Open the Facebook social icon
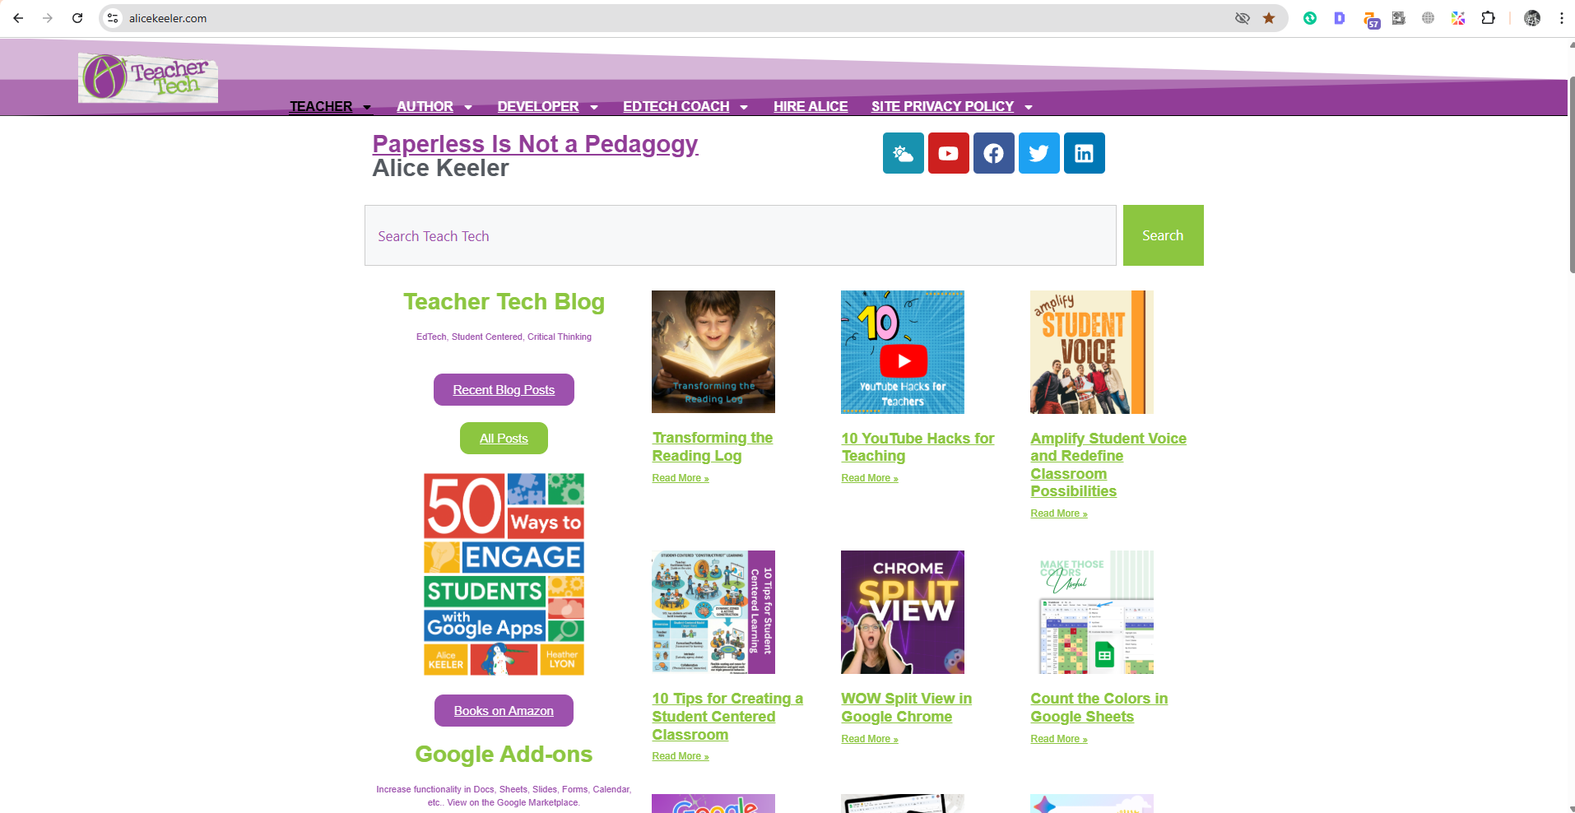The height and width of the screenshot is (813, 1575). point(993,153)
